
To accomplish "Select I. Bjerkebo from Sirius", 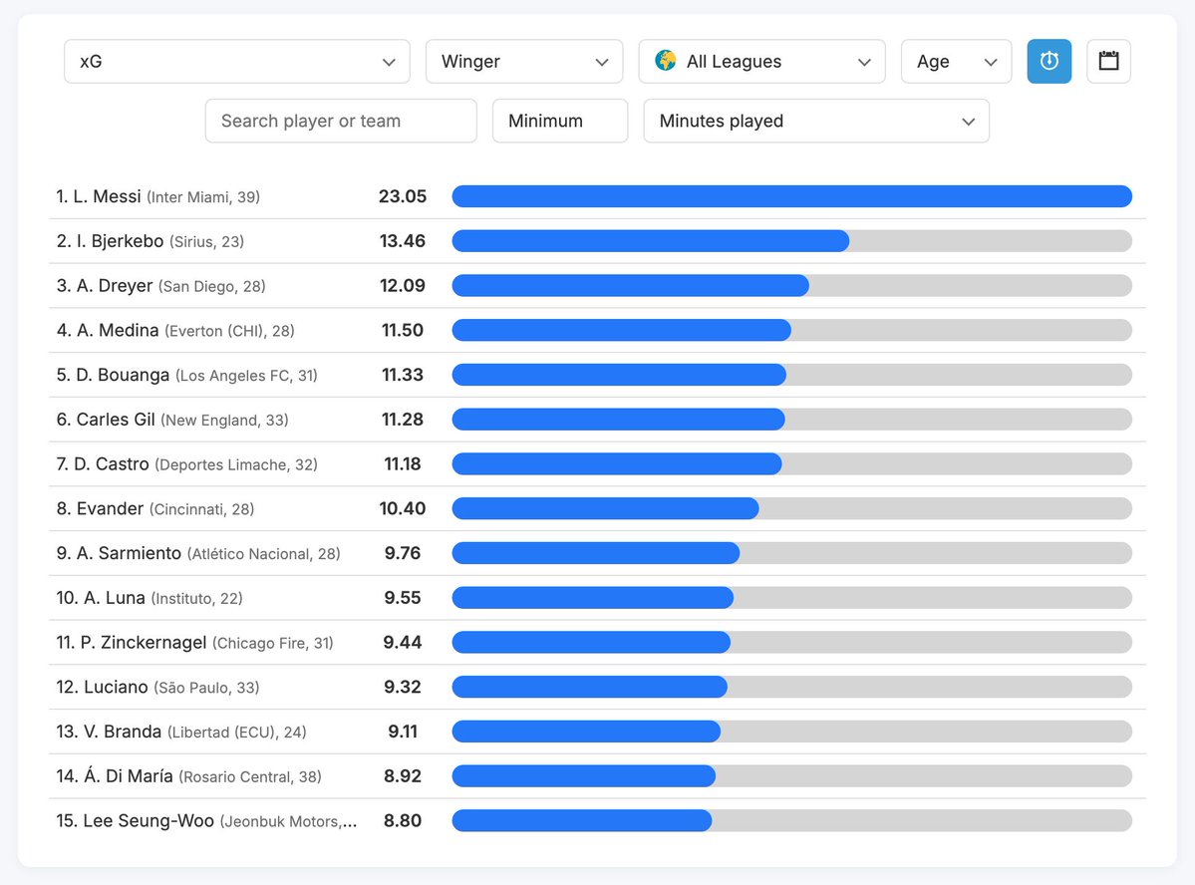I will [x=150, y=241].
